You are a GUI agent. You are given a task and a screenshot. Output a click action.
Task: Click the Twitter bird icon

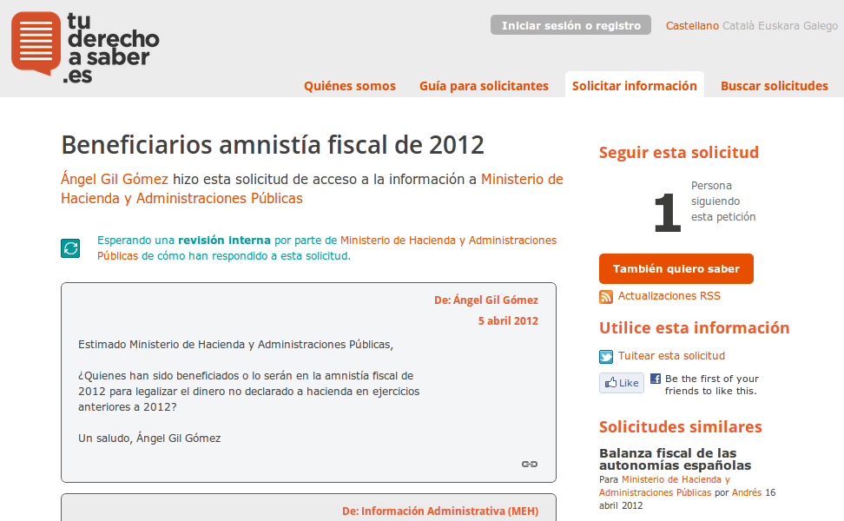606,356
